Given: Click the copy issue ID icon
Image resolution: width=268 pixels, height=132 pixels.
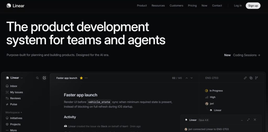Looking at the screenshot, I should [x=251, y=78].
